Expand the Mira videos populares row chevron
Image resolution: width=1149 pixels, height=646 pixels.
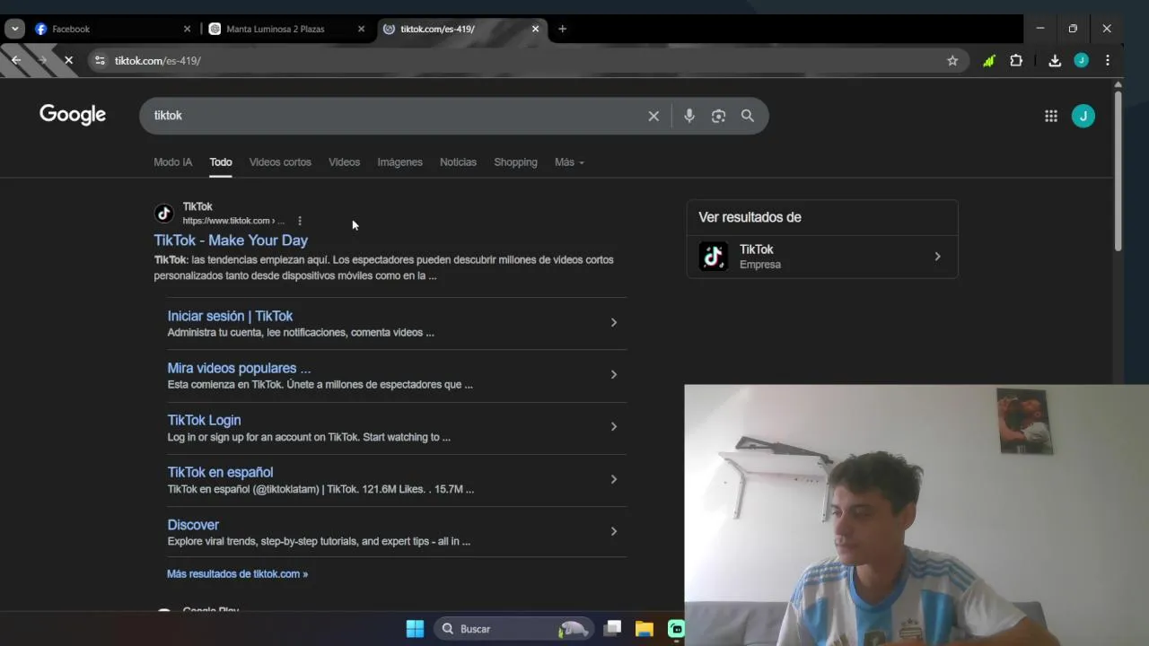[x=614, y=375]
